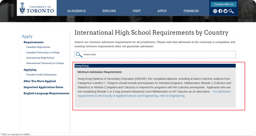Open the Applying sidebar link
The image size is (256, 136).
pyautogui.click(x=30, y=70)
